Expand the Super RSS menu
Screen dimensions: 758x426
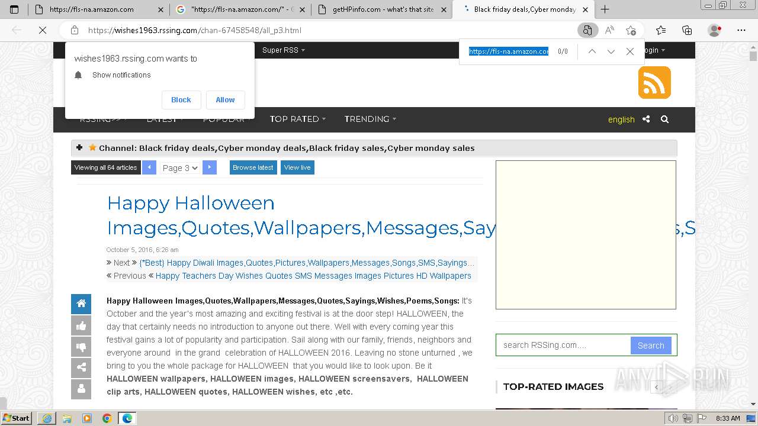click(x=284, y=50)
